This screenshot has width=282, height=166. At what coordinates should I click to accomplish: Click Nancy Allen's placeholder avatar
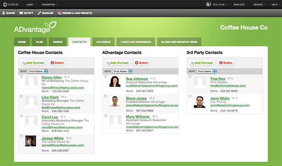(x=31, y=82)
